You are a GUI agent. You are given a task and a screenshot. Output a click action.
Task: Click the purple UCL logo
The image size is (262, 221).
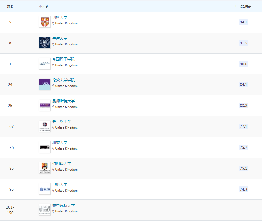coord(45,85)
